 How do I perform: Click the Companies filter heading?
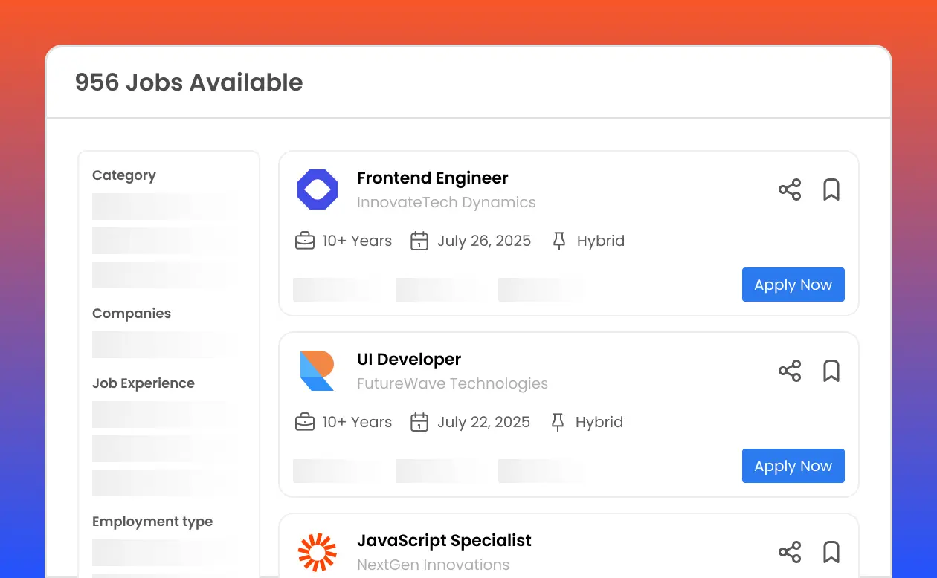pos(132,314)
